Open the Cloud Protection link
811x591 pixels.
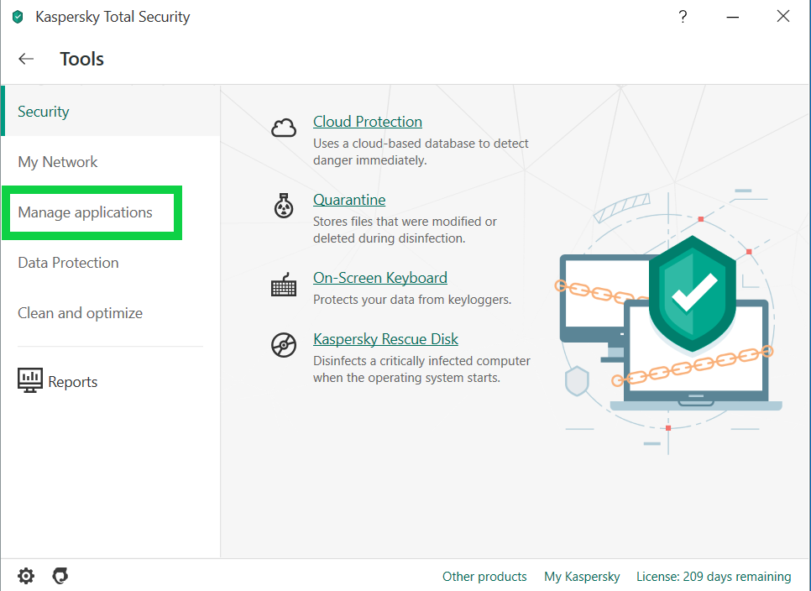(x=368, y=122)
